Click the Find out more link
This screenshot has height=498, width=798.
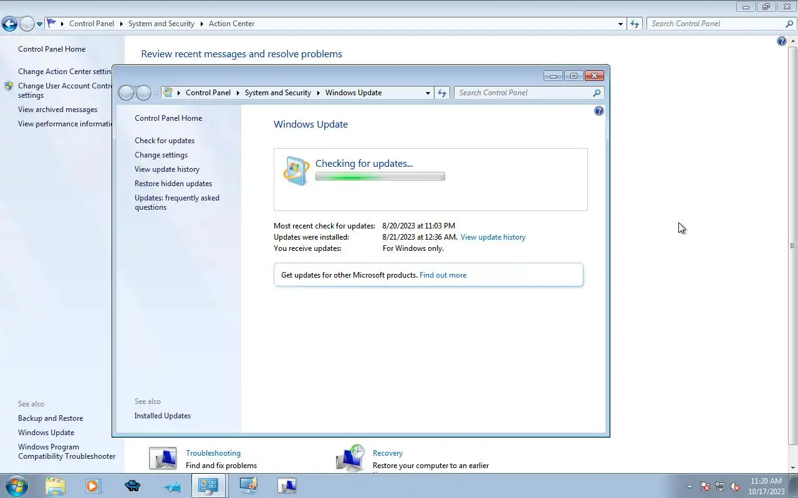pos(443,275)
